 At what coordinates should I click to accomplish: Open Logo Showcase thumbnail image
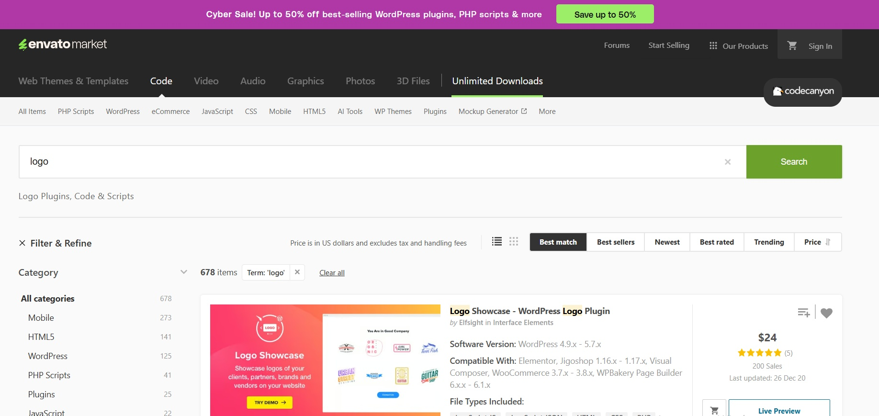(325, 360)
